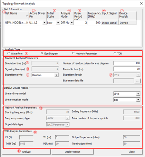Click the Analysis Mode column header

coord(67,16)
